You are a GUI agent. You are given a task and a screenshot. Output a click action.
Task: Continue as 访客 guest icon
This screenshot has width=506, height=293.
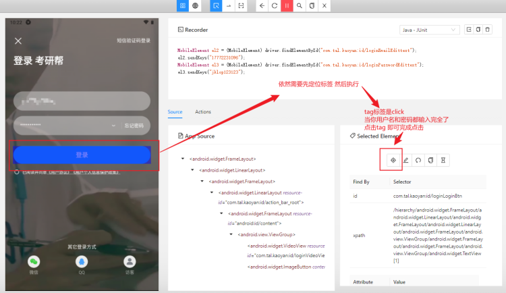130,262
